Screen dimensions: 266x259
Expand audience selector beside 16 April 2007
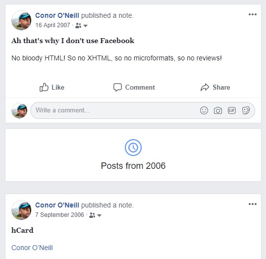tap(81, 26)
